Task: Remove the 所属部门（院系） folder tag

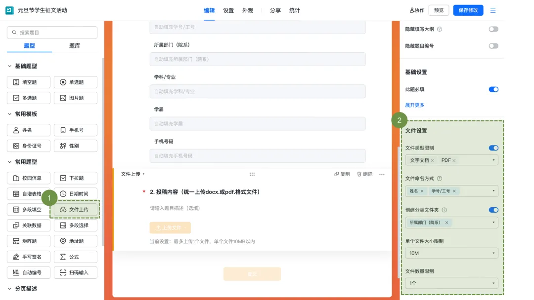Action: [446, 223]
